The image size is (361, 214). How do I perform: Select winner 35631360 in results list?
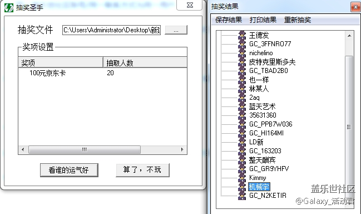[263, 115]
